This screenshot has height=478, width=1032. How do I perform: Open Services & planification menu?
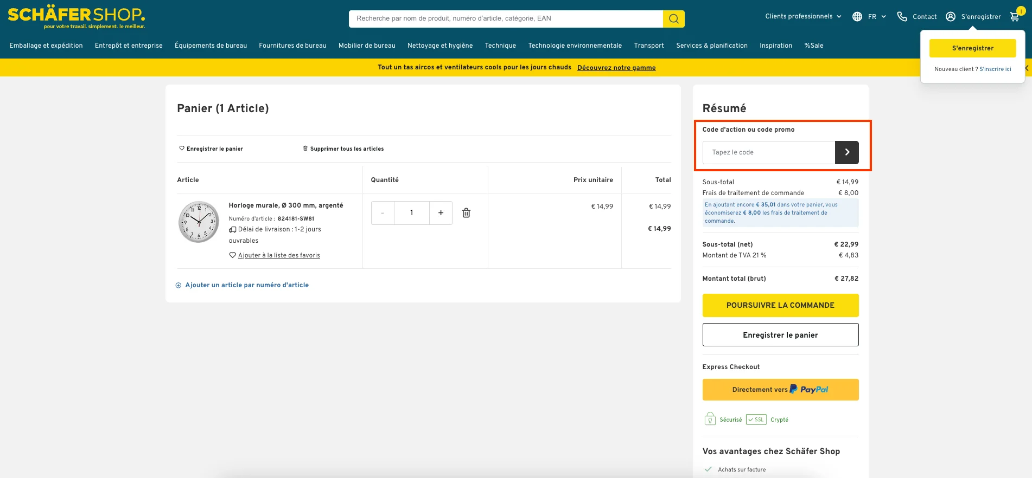coord(712,46)
